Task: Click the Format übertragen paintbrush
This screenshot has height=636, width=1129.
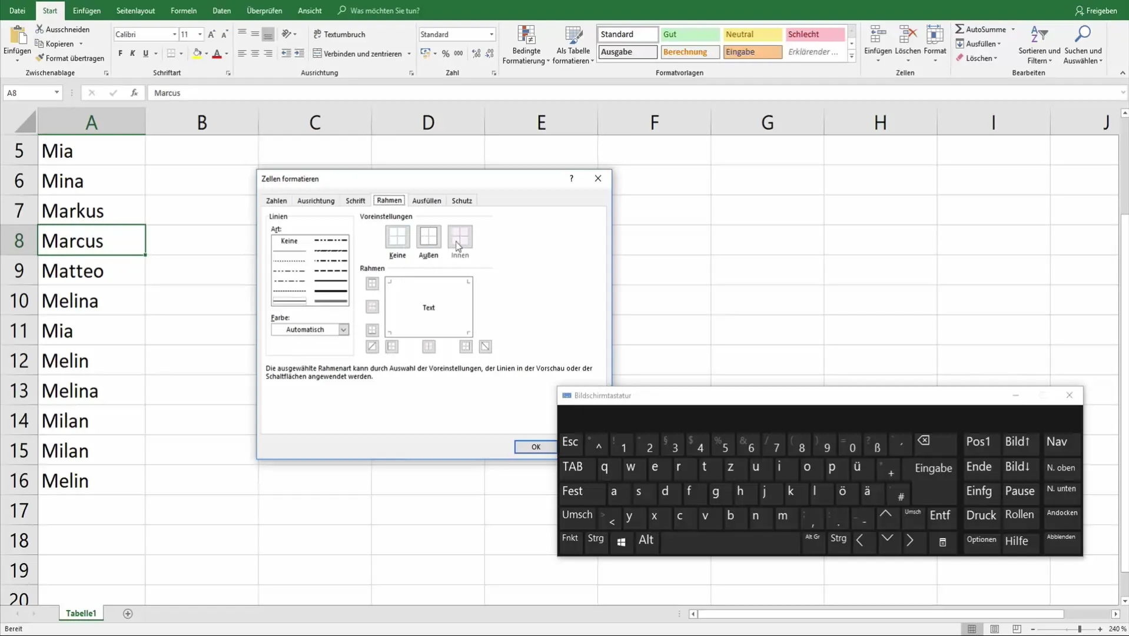Action: point(69,58)
